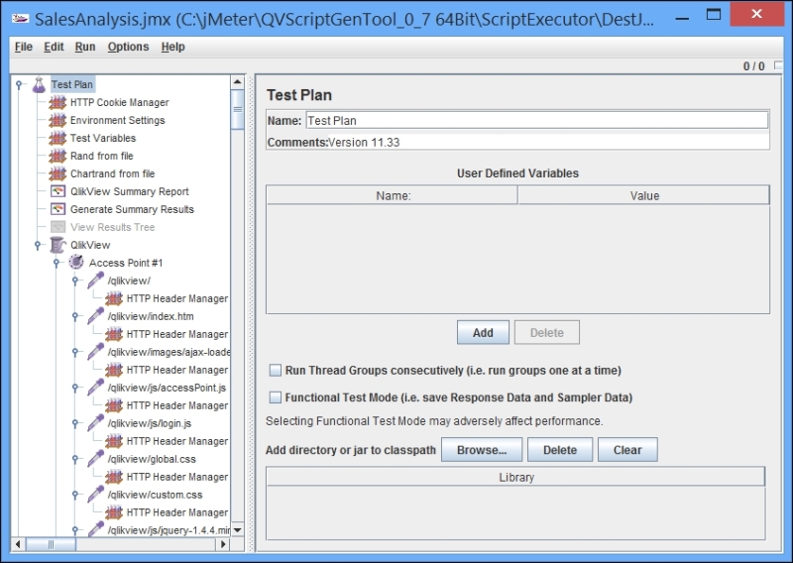
Task: Click the /qlikview/index.htm sampler icon
Action: (x=95, y=316)
